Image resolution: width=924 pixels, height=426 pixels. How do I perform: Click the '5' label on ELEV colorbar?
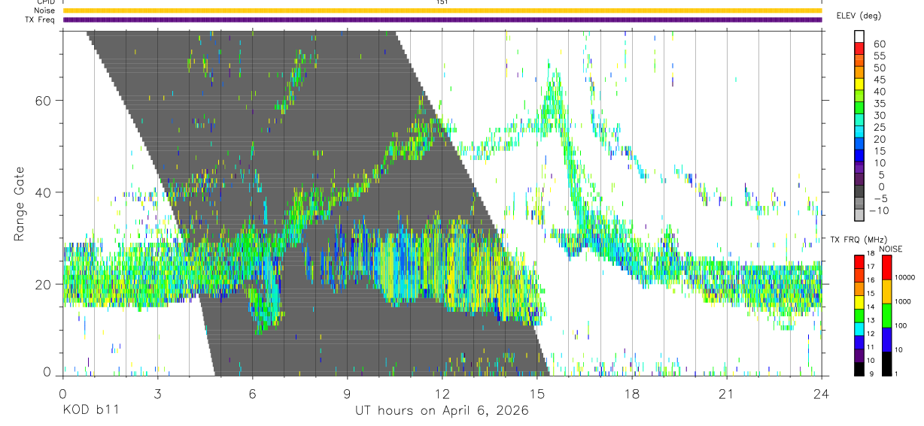pyautogui.click(x=883, y=174)
